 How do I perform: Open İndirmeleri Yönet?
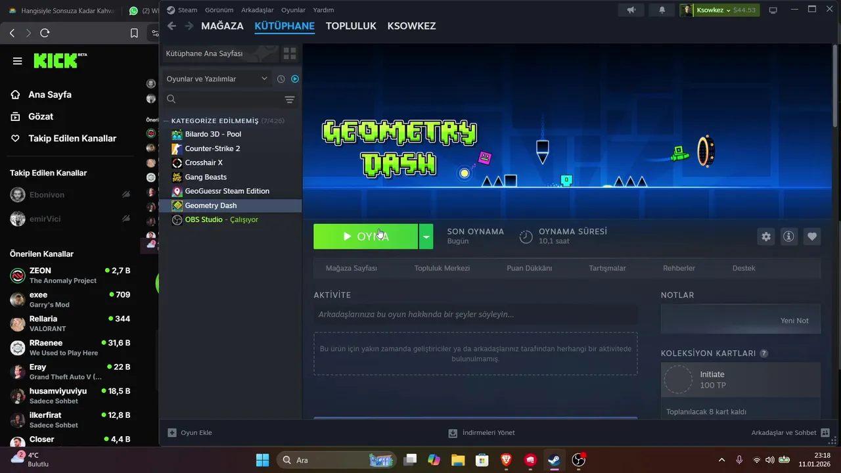point(482,433)
